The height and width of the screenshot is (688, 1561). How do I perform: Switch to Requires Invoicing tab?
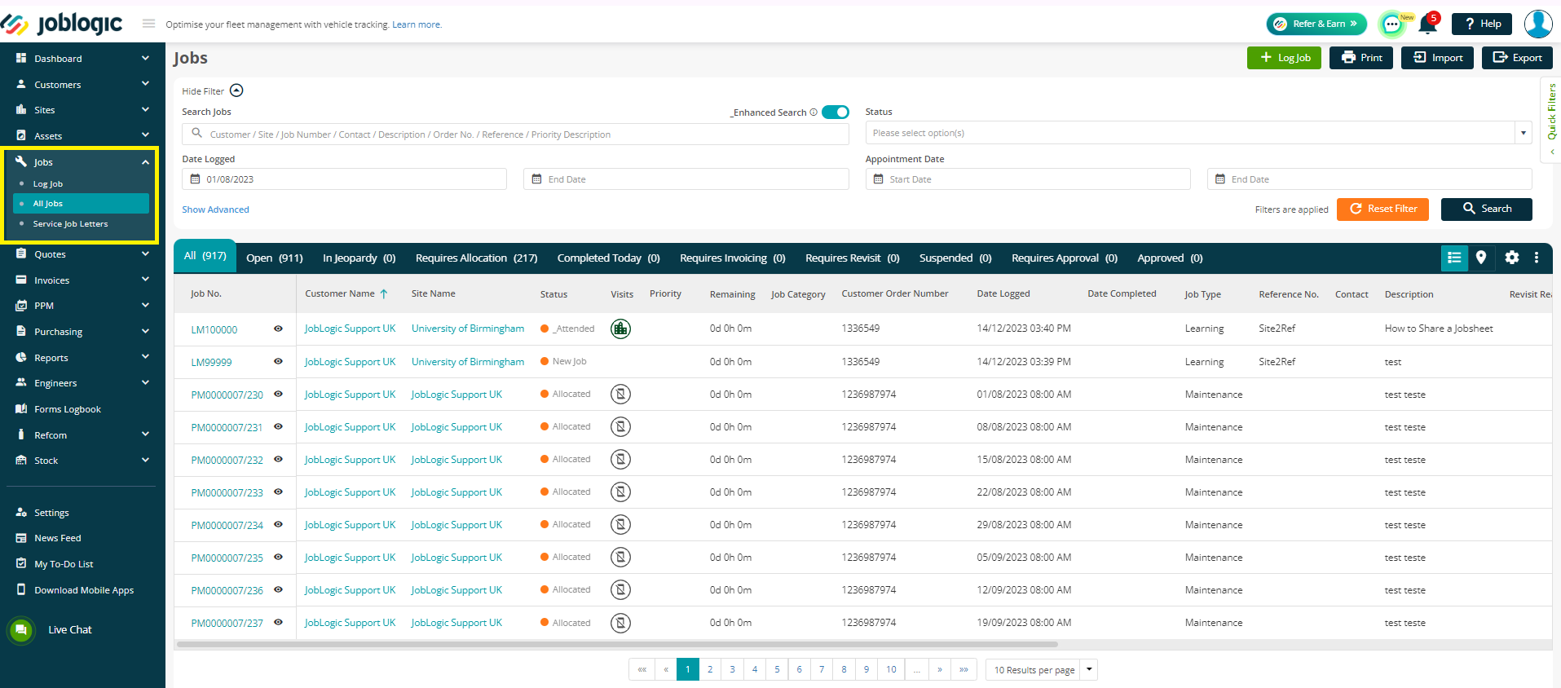click(x=732, y=258)
